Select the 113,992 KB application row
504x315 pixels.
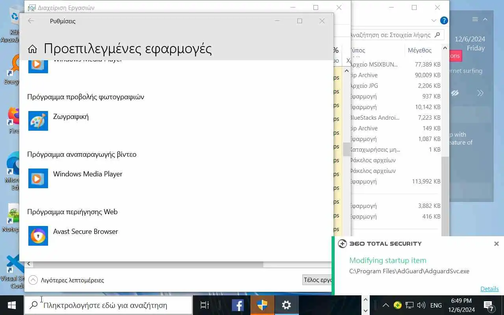(395, 181)
